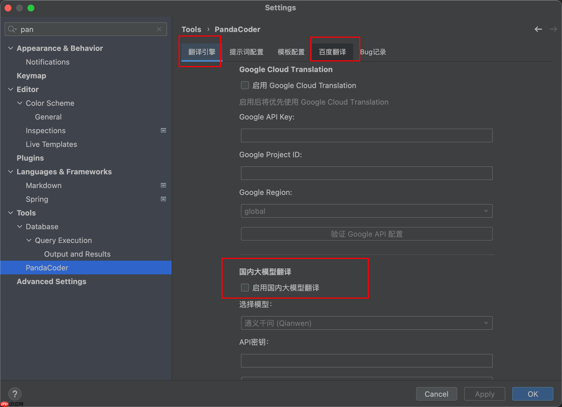Click the forward navigation arrow
This screenshot has width=562, height=407.
point(554,29)
